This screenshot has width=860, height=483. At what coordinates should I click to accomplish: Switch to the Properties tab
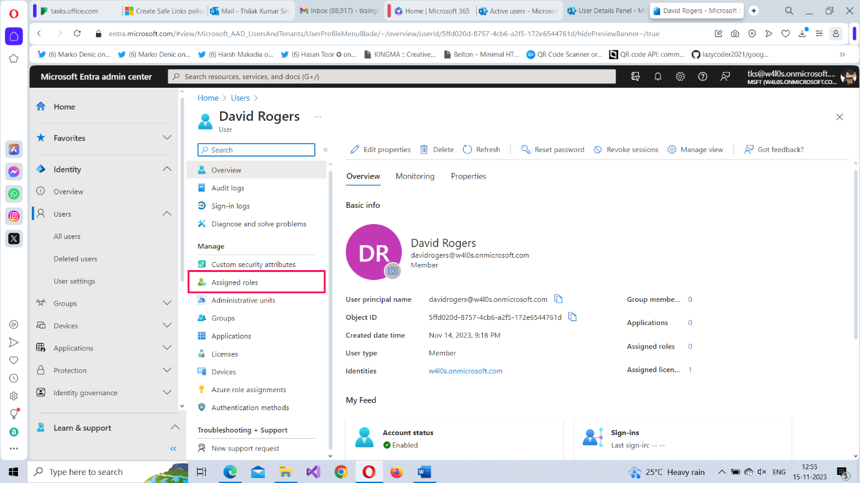(x=468, y=176)
